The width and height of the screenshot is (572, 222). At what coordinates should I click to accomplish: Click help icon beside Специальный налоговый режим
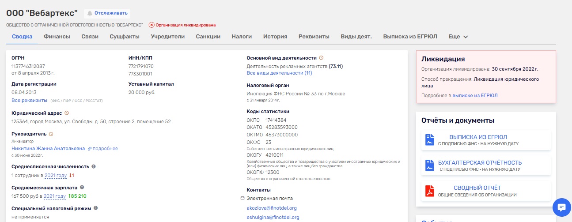(96, 208)
